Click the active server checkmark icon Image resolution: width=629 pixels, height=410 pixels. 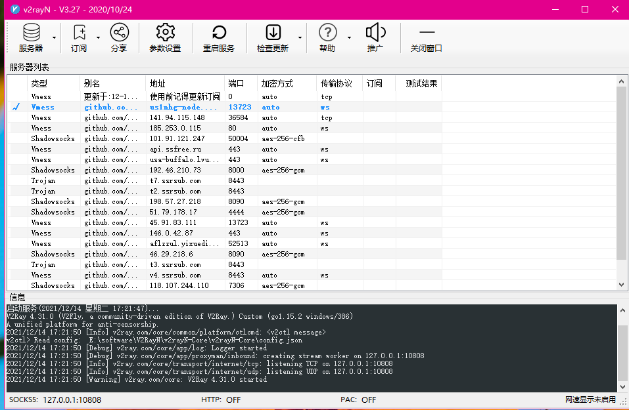[16, 107]
